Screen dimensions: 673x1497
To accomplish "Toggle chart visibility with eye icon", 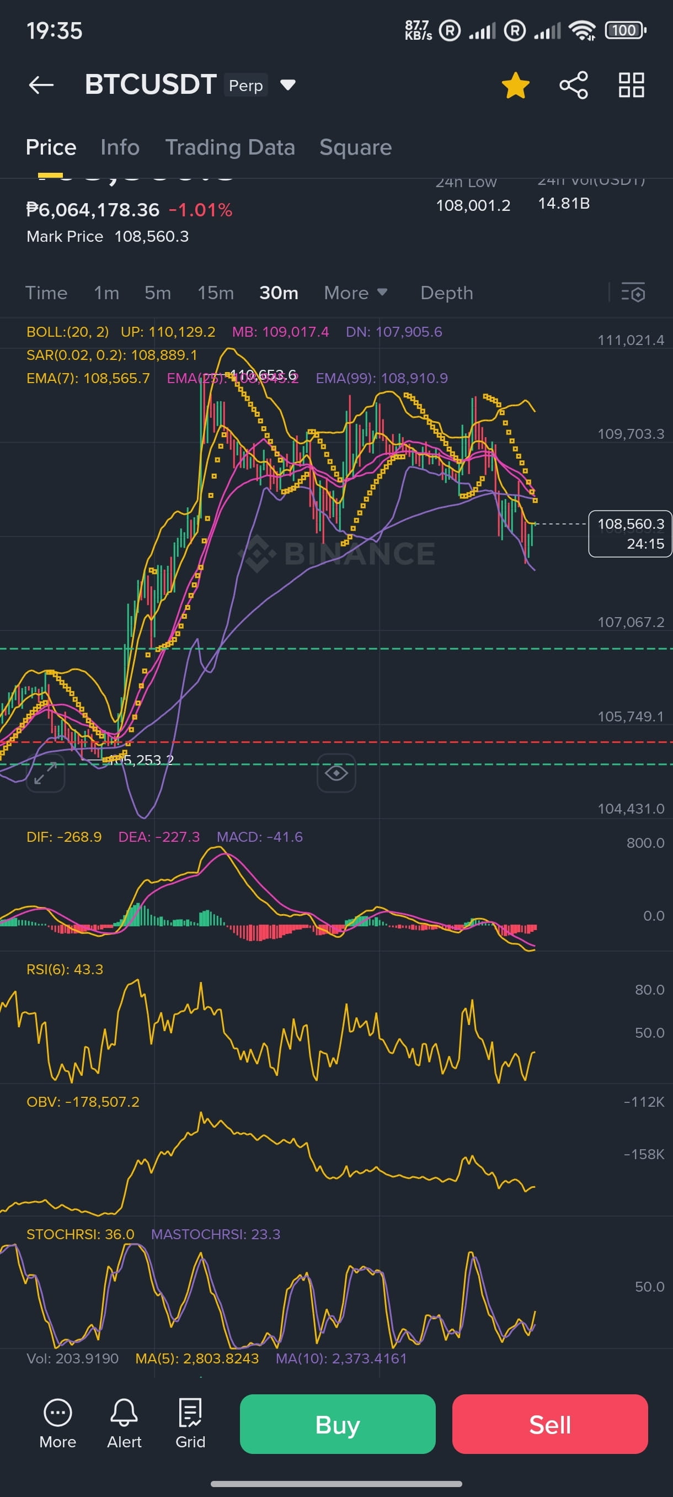I will point(336,773).
